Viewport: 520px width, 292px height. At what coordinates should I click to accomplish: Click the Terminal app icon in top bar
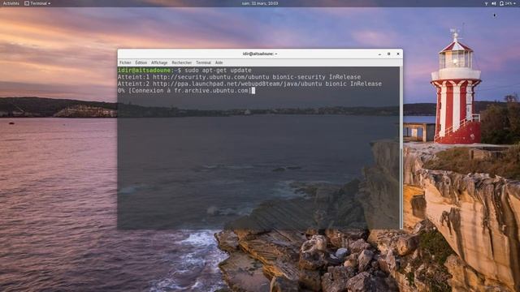tap(27, 3)
